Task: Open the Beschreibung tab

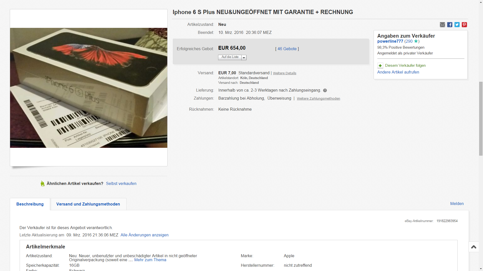Action: 30,204
